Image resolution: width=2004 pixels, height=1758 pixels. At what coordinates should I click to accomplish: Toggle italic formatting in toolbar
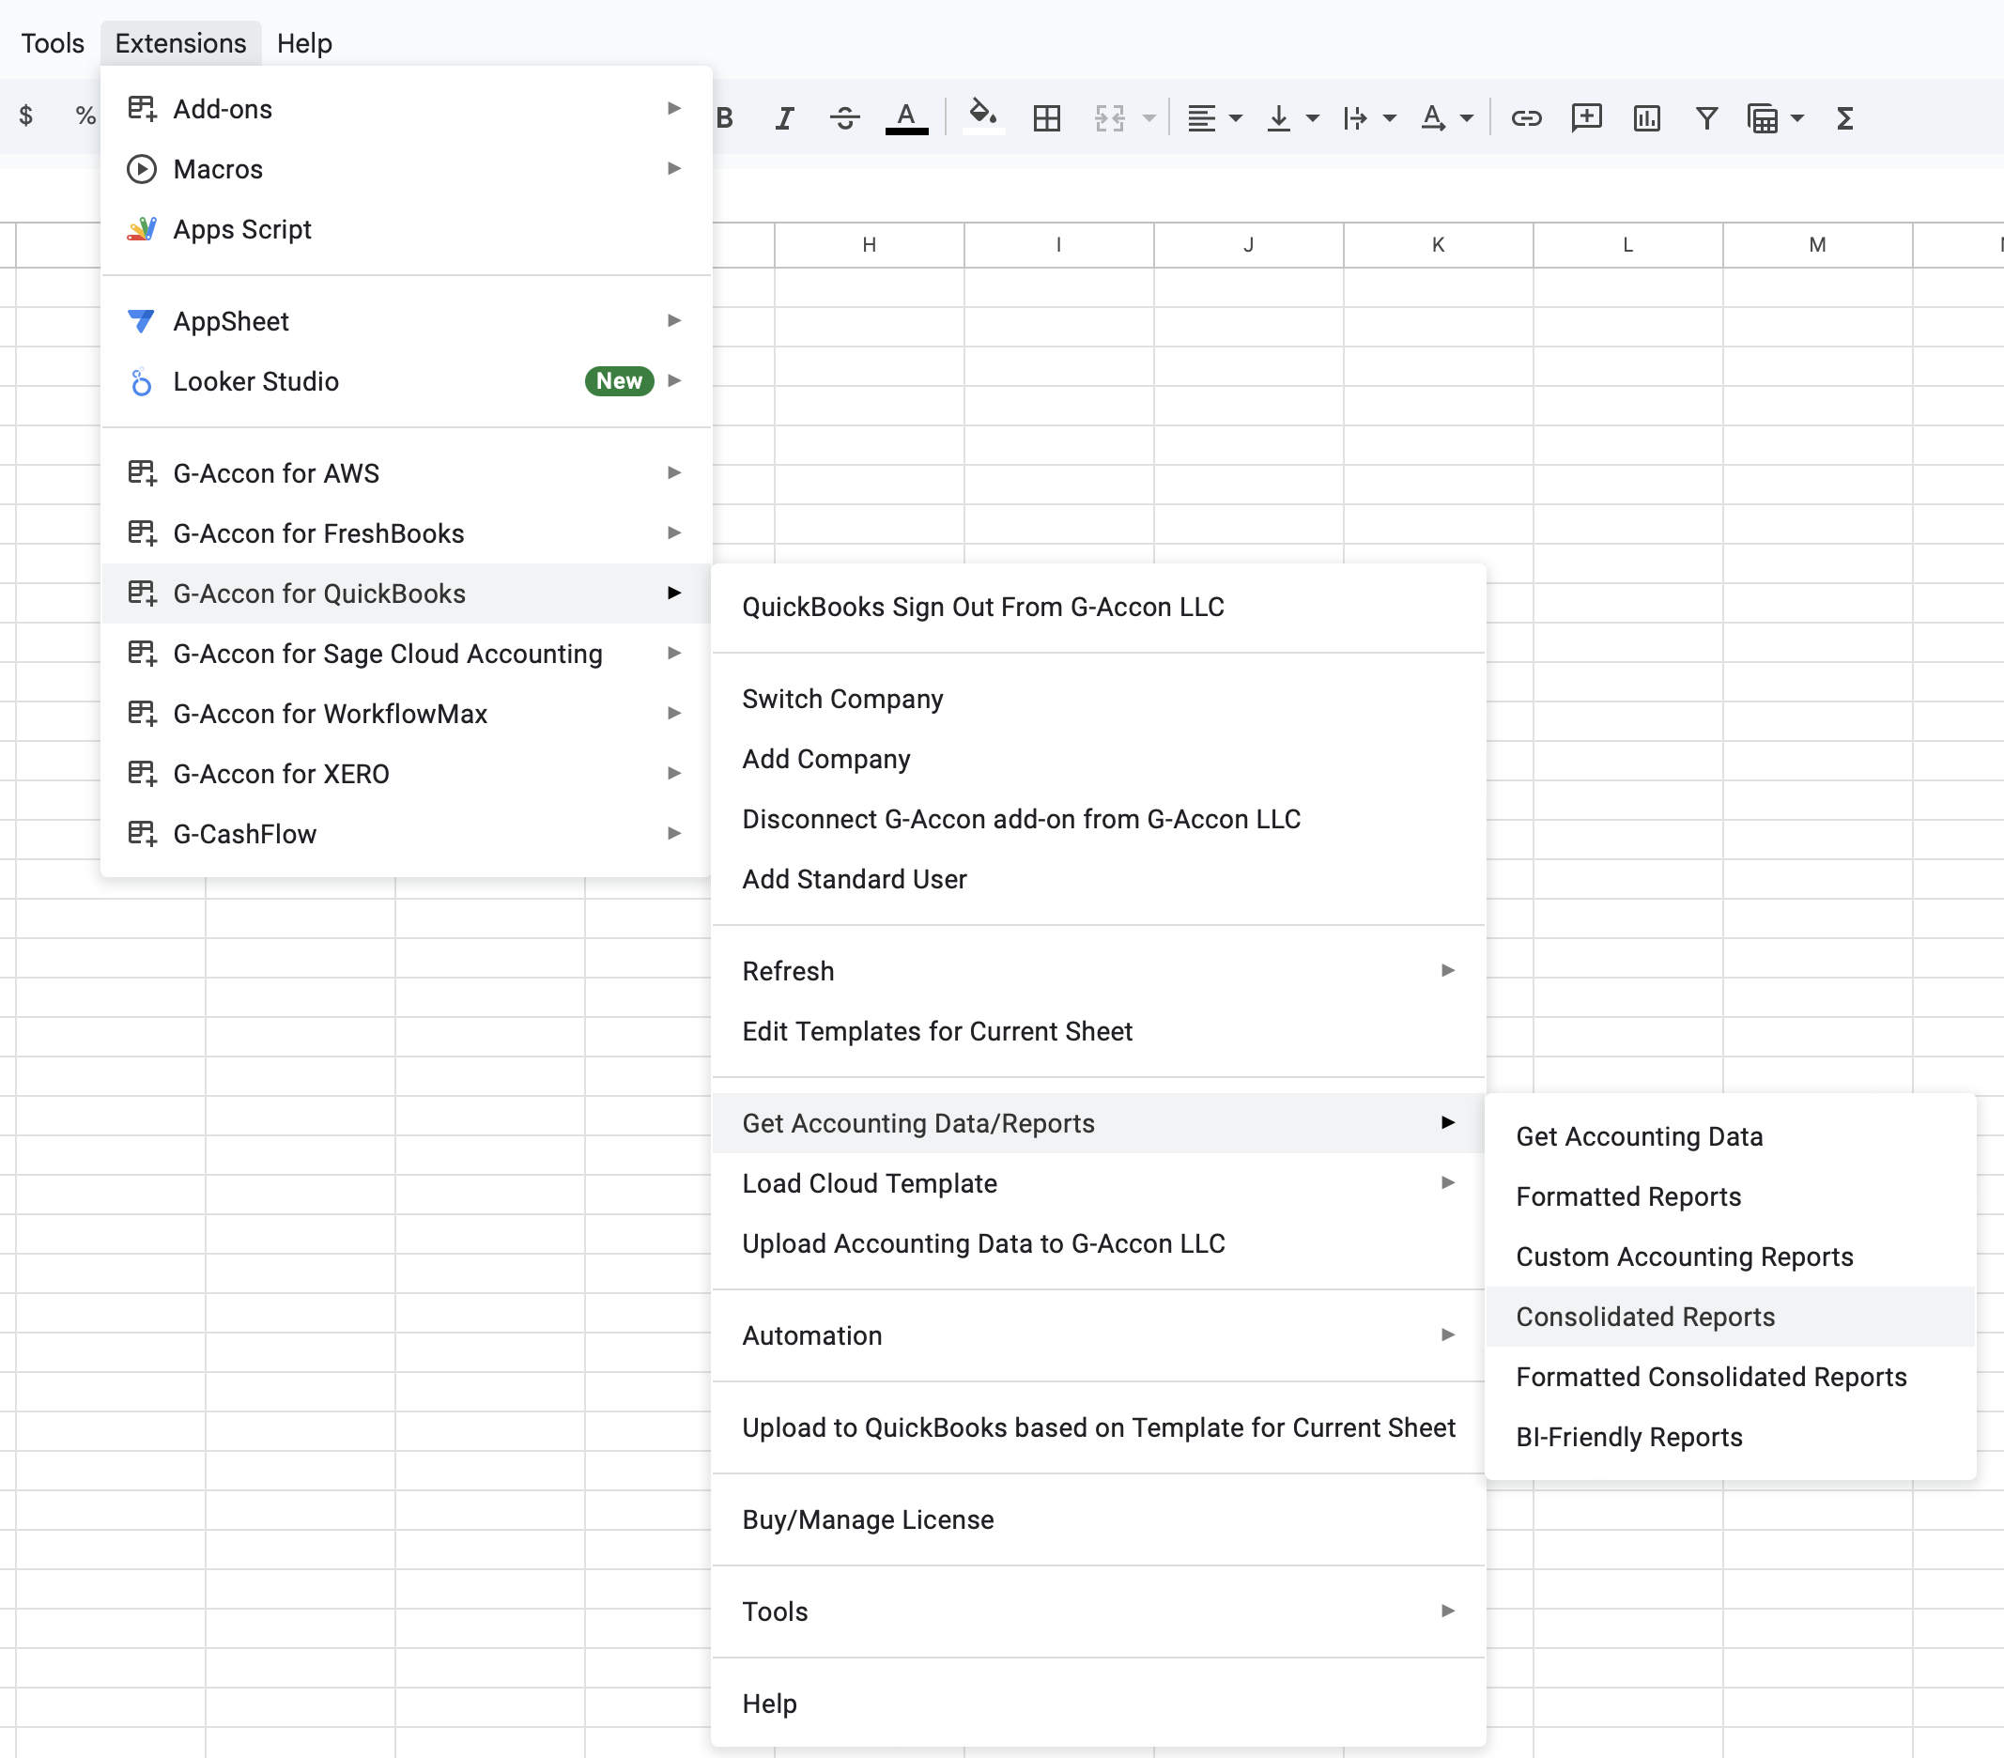(x=784, y=118)
